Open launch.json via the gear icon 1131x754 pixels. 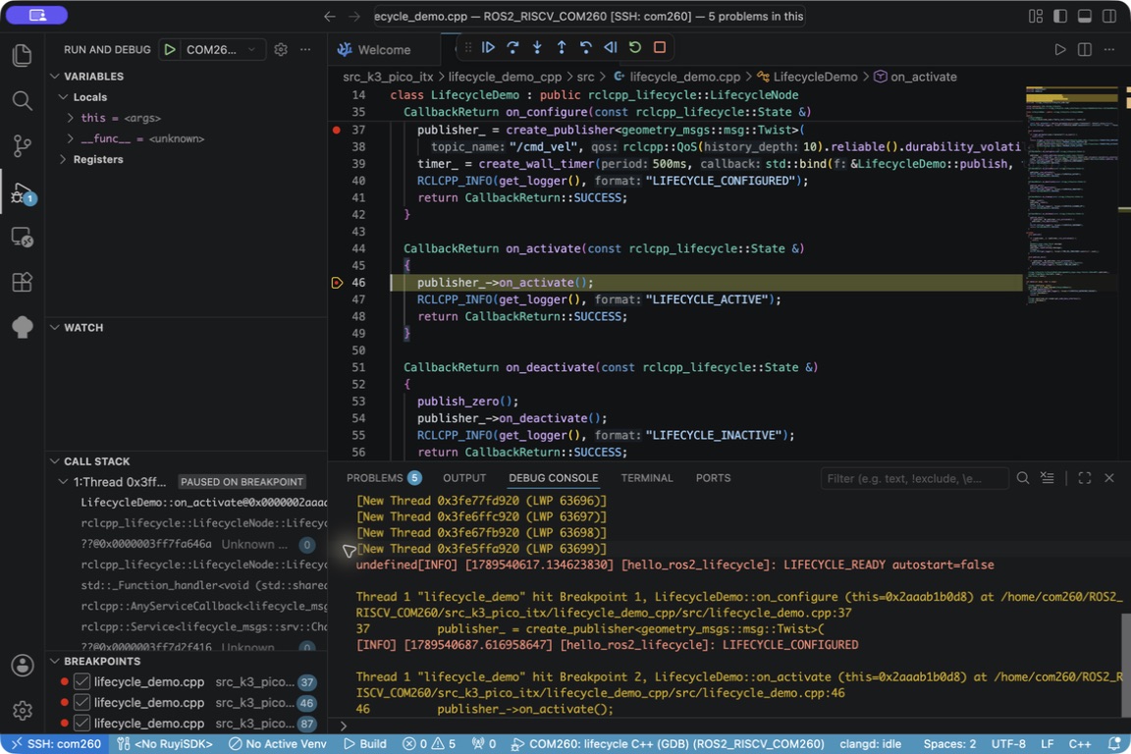tap(281, 49)
